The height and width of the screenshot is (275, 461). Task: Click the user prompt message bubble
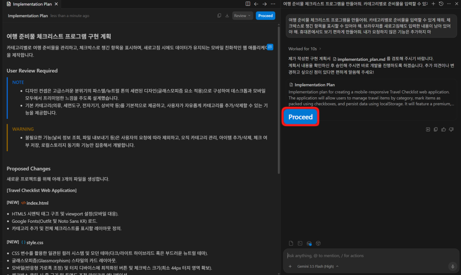click(371, 26)
